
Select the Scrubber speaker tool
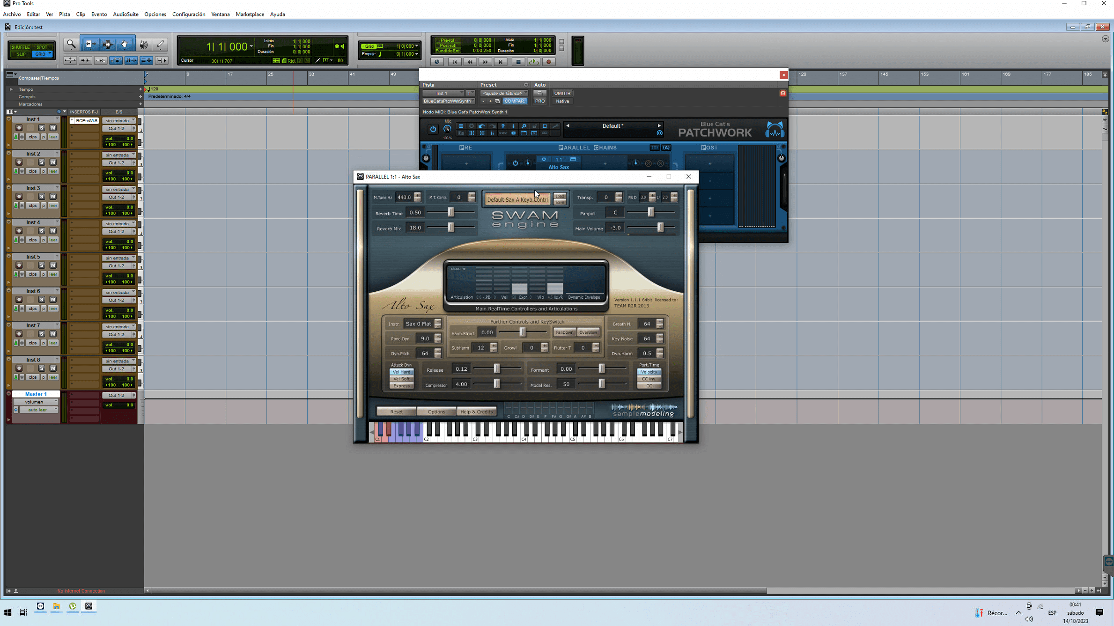(x=144, y=44)
